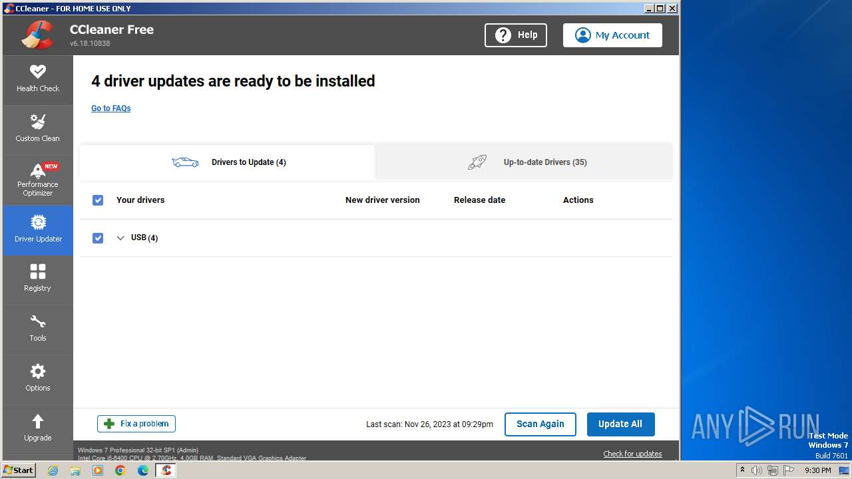This screenshot has height=479, width=852.
Task: Launch Microsoft Edge from the taskbar
Action: (143, 470)
